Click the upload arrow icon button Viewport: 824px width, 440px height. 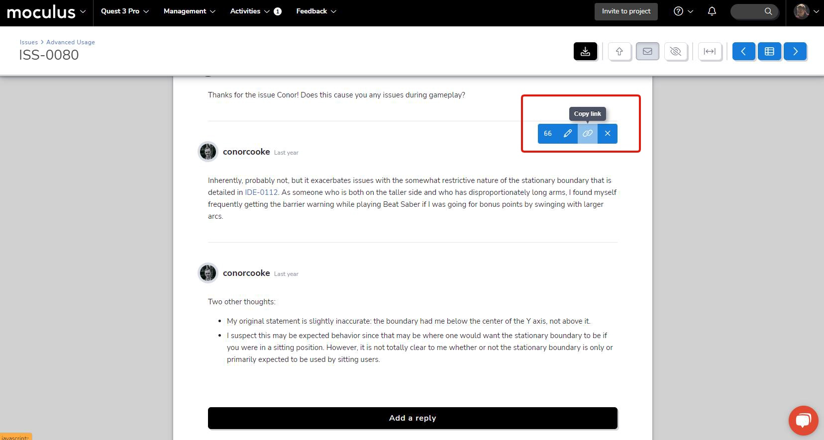(x=619, y=51)
